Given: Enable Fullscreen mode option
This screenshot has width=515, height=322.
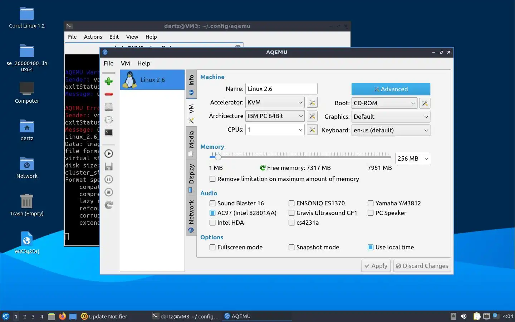Looking at the screenshot, I should pyautogui.click(x=212, y=247).
